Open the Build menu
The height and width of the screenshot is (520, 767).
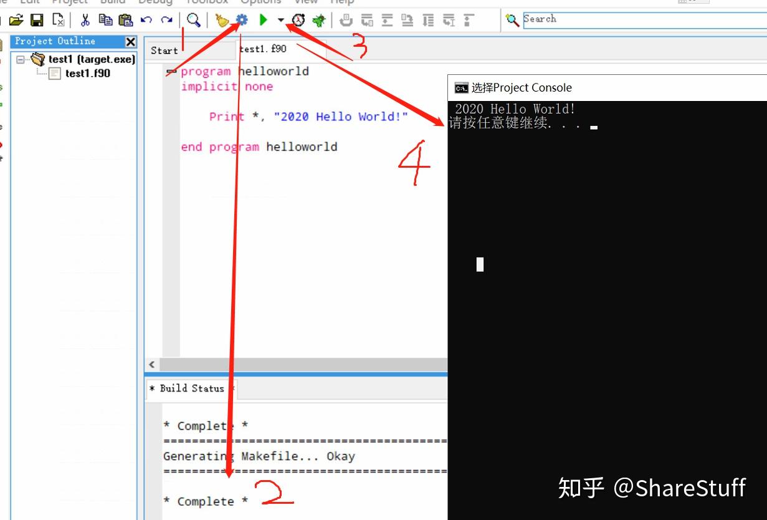(x=112, y=2)
